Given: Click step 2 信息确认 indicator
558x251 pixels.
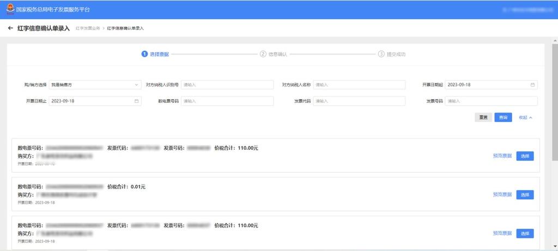Looking at the screenshot, I should (x=274, y=54).
